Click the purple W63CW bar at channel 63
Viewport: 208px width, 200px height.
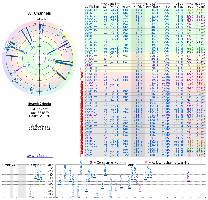188,181
